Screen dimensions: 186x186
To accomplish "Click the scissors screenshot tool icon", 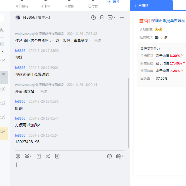I will 27,156.
